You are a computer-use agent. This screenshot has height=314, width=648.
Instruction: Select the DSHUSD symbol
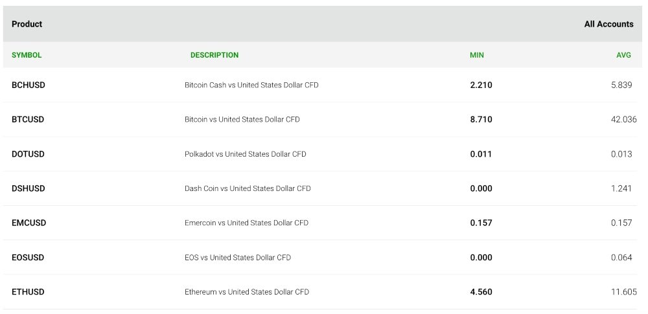(x=28, y=188)
